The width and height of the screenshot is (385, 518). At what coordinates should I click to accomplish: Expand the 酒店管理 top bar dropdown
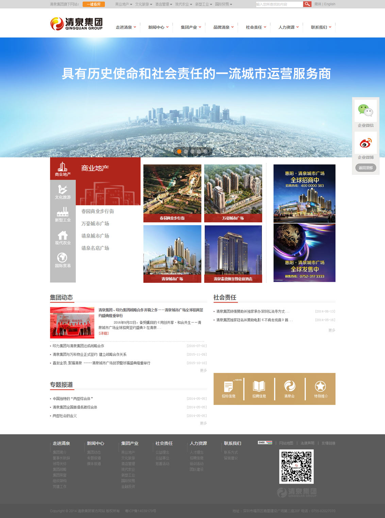164,4
